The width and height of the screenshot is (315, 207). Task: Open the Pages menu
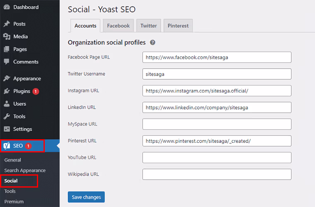click(x=20, y=49)
